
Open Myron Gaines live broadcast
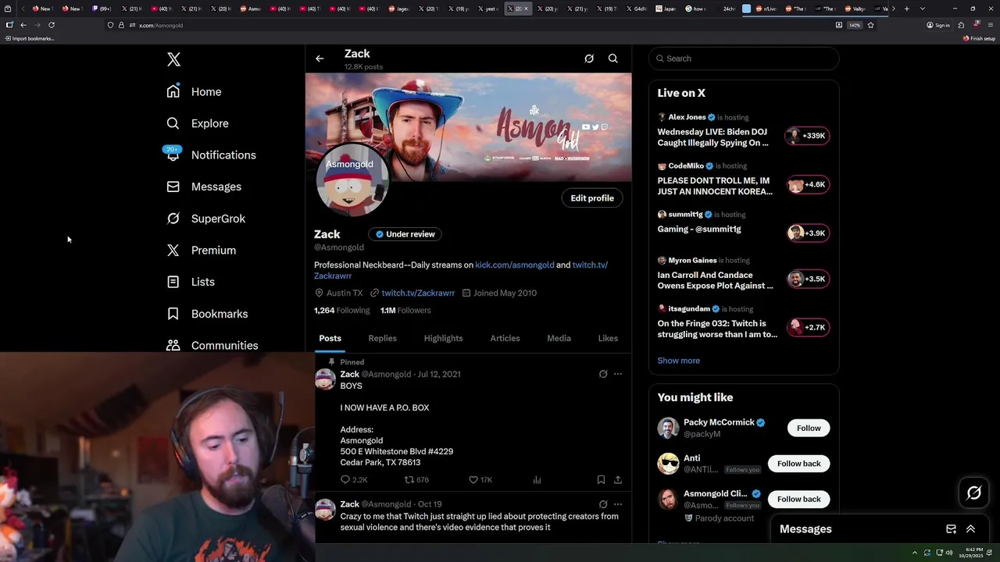pos(743,274)
